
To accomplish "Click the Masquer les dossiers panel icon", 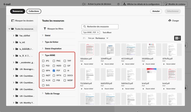I will coord(13,21).
